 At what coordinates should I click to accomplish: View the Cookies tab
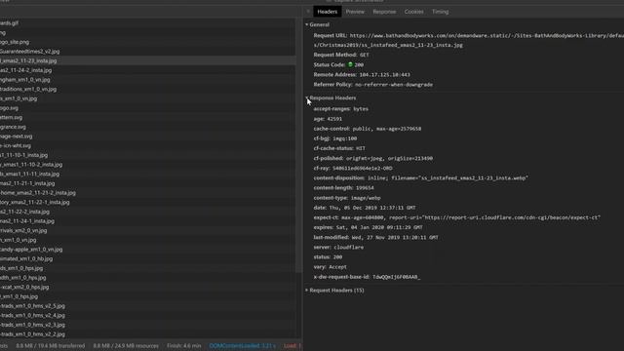pyautogui.click(x=413, y=12)
